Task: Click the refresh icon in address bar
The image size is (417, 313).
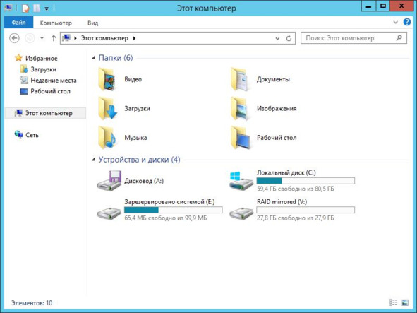Action: (289, 38)
